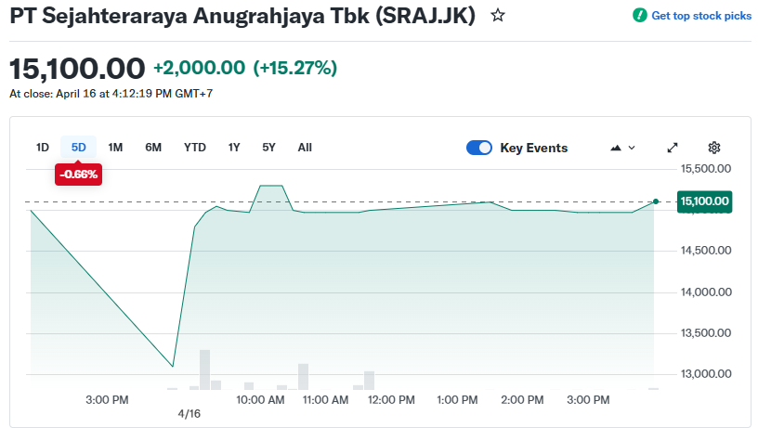
Task: Switch to 1M range
Action: [x=115, y=147]
